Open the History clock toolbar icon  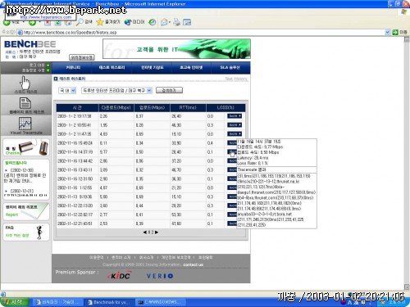[152, 22]
